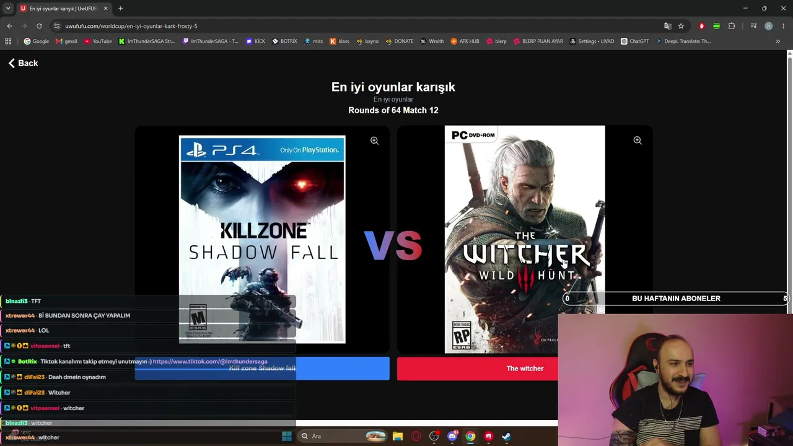Open ImThunderSAGA Str... Kick bookmark
The height and width of the screenshot is (446, 793).
tap(147, 42)
